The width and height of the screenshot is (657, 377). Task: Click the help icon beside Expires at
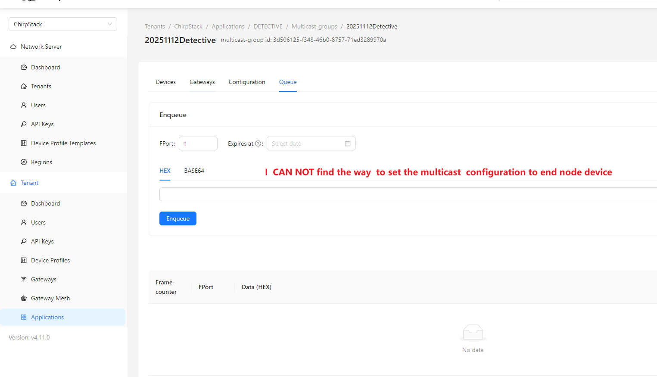coord(258,143)
